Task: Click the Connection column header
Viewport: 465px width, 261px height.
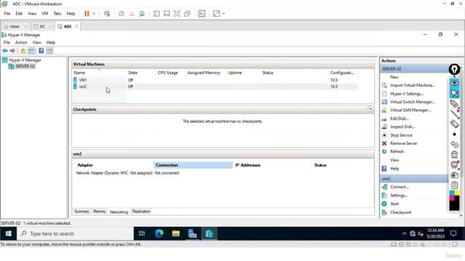Action: point(193,165)
